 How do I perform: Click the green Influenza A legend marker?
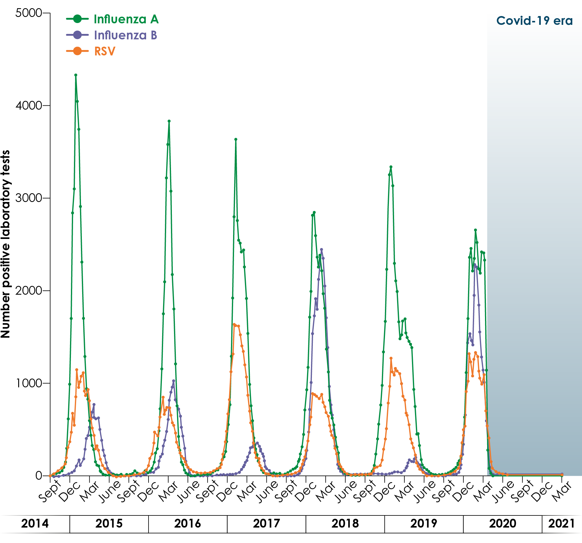click(x=77, y=19)
